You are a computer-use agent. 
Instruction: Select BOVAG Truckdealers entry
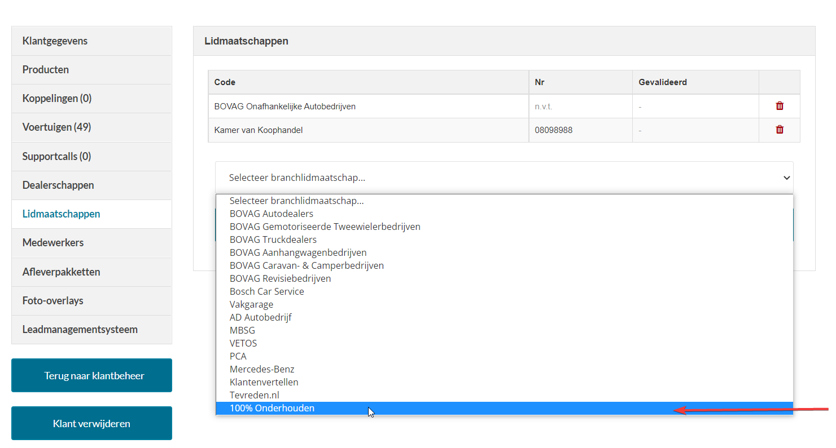coord(273,239)
